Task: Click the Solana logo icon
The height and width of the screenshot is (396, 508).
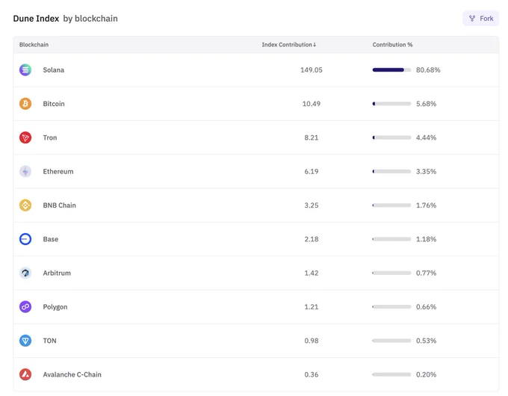Action: (25, 70)
